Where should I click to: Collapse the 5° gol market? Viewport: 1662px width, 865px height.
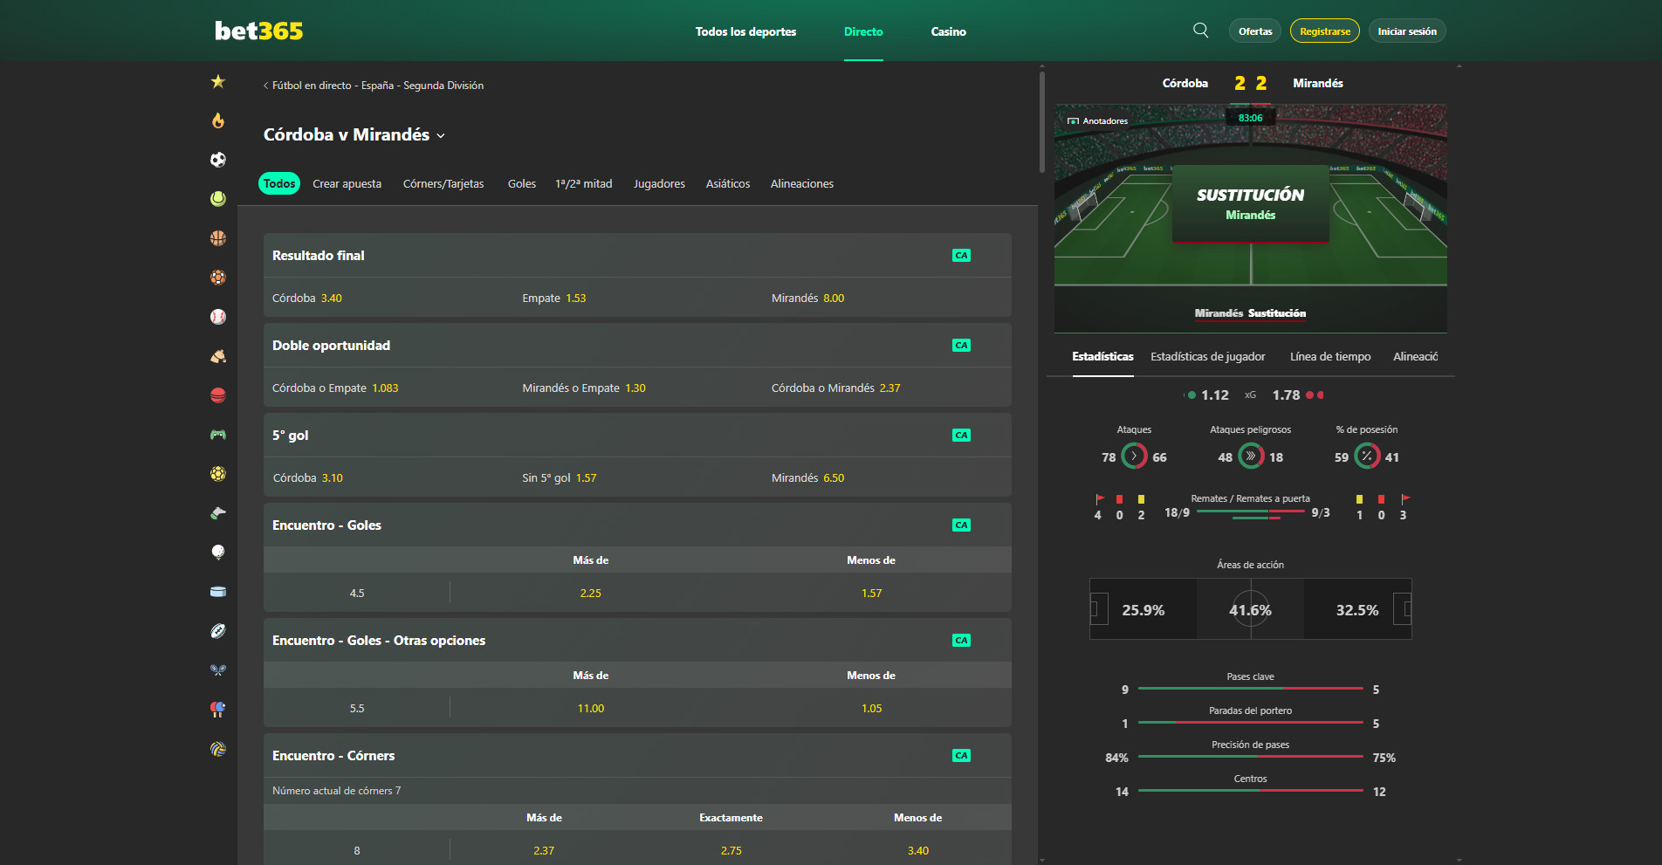[637, 436]
